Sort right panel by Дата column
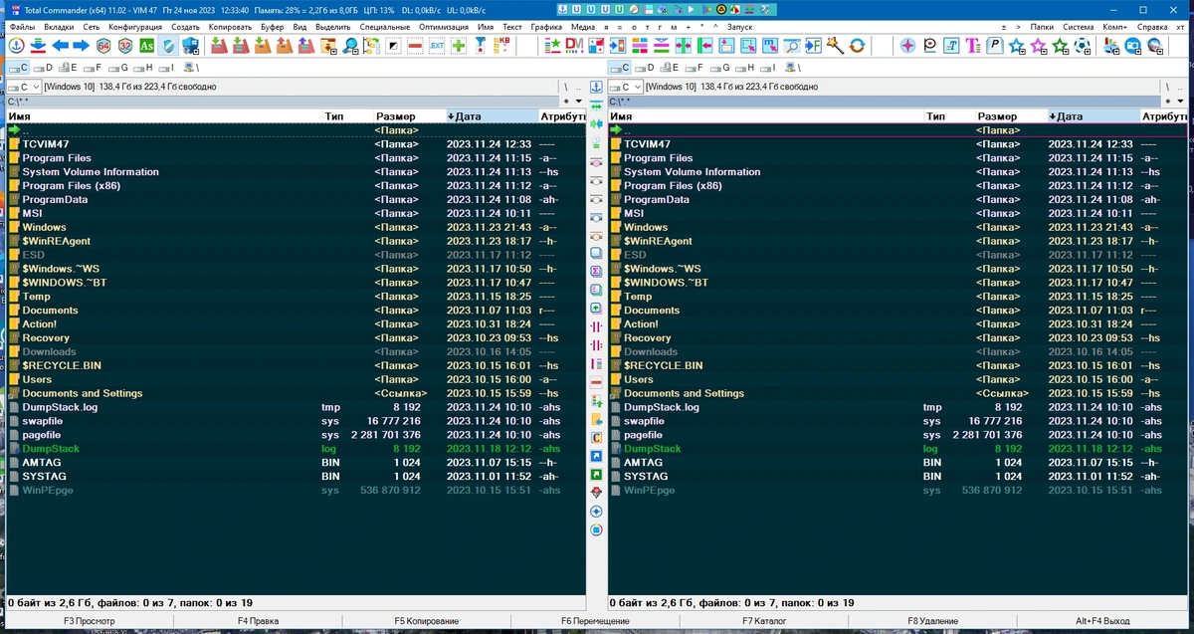 click(1094, 116)
